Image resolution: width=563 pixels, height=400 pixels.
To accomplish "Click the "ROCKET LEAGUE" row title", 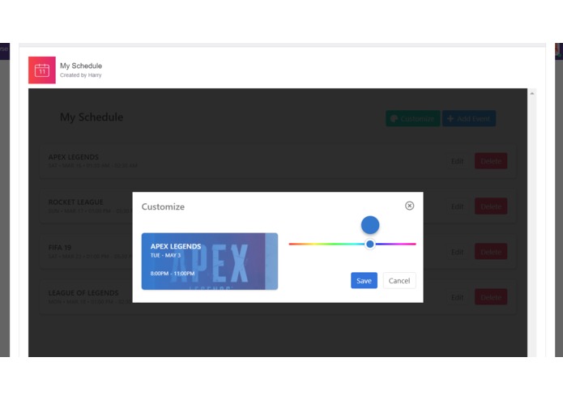I will 76,202.
